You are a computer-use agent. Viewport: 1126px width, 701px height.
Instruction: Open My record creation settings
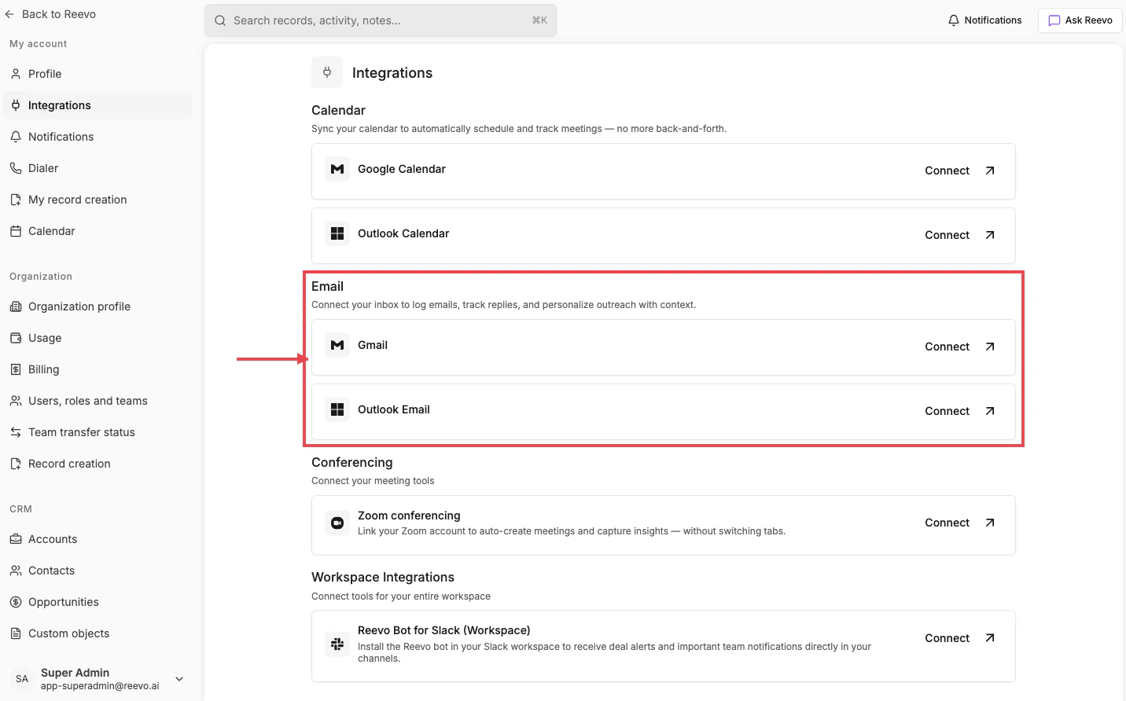tap(98, 200)
